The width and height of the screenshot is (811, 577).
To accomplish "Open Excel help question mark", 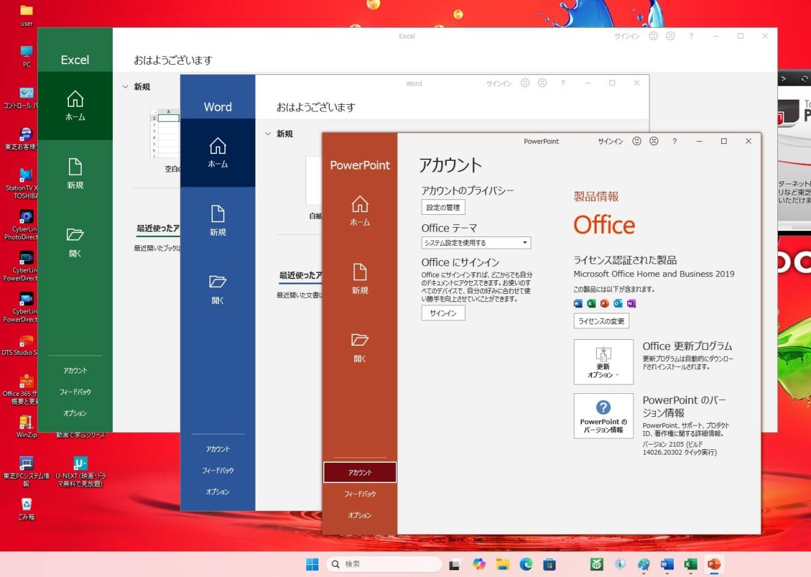I will pos(691,36).
